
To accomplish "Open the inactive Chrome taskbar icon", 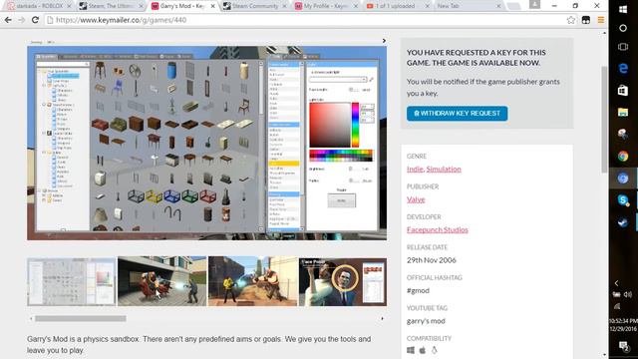I will point(623,157).
